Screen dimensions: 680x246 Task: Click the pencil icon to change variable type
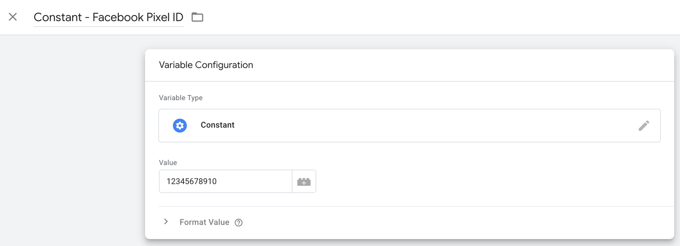click(645, 126)
